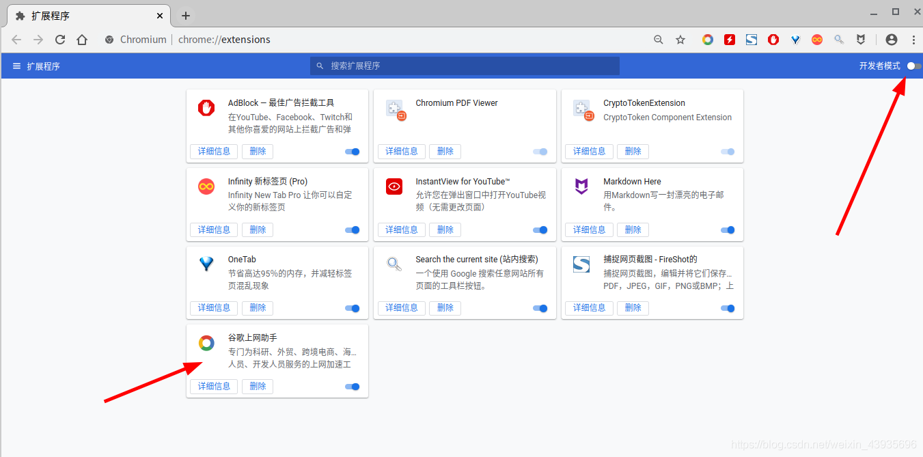This screenshot has width=923, height=457.
Task: Select the 扩展程序 browser tab
Action: pyautogui.click(x=89, y=16)
